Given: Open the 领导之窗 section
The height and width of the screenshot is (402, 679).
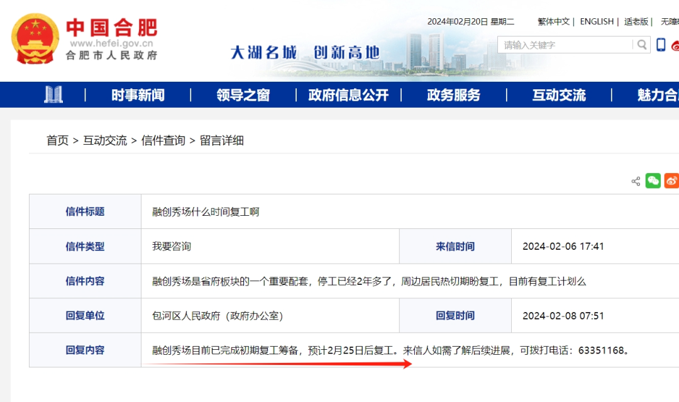Looking at the screenshot, I should [245, 94].
